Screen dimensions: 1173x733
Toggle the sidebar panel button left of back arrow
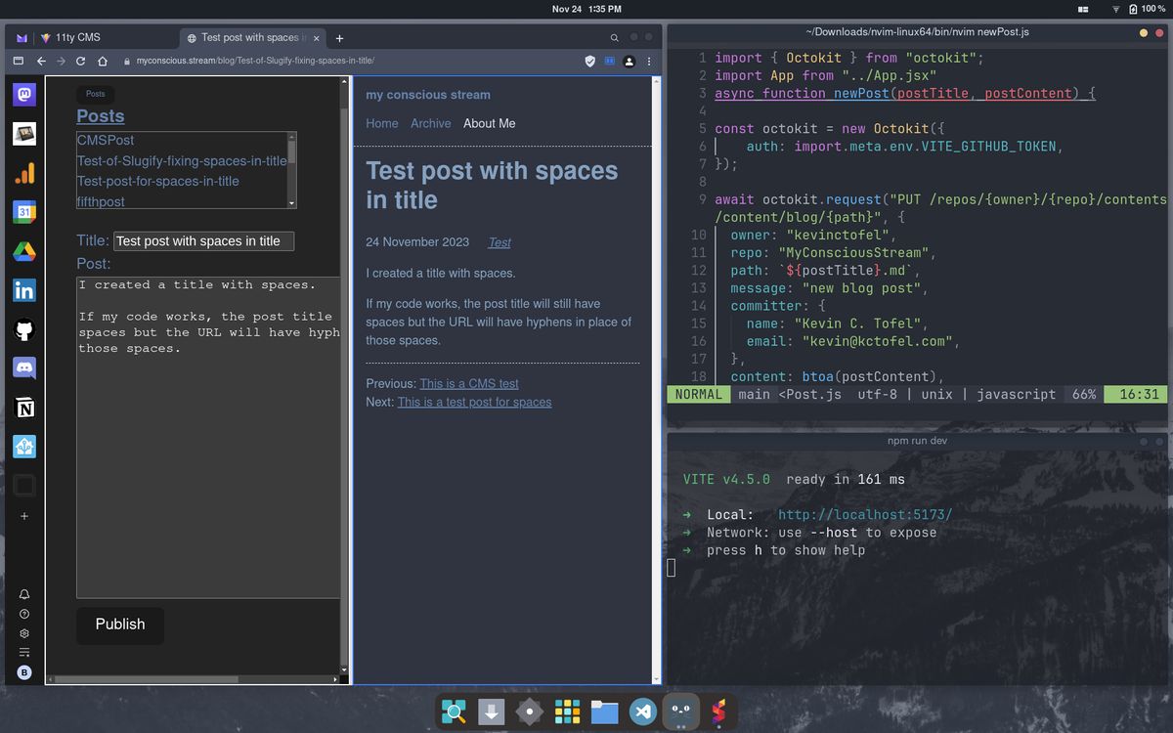[19, 61]
